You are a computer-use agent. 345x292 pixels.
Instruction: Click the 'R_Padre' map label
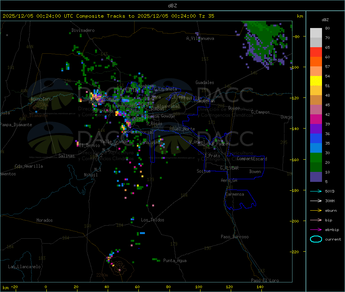pos(220,144)
